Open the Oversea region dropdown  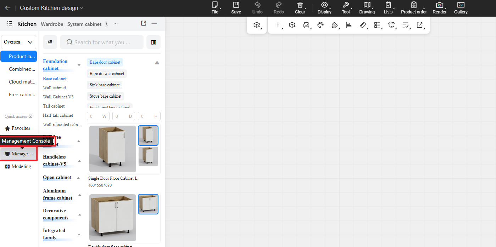pyautogui.click(x=18, y=42)
